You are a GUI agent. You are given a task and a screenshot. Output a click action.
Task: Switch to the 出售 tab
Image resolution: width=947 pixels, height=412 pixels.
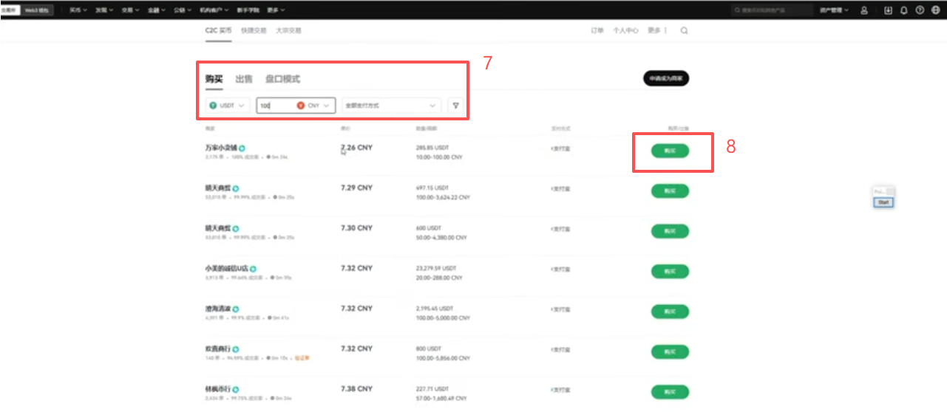tap(243, 79)
